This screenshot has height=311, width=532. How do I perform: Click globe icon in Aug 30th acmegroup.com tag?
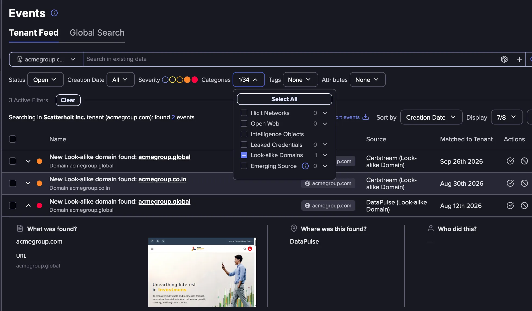click(308, 184)
